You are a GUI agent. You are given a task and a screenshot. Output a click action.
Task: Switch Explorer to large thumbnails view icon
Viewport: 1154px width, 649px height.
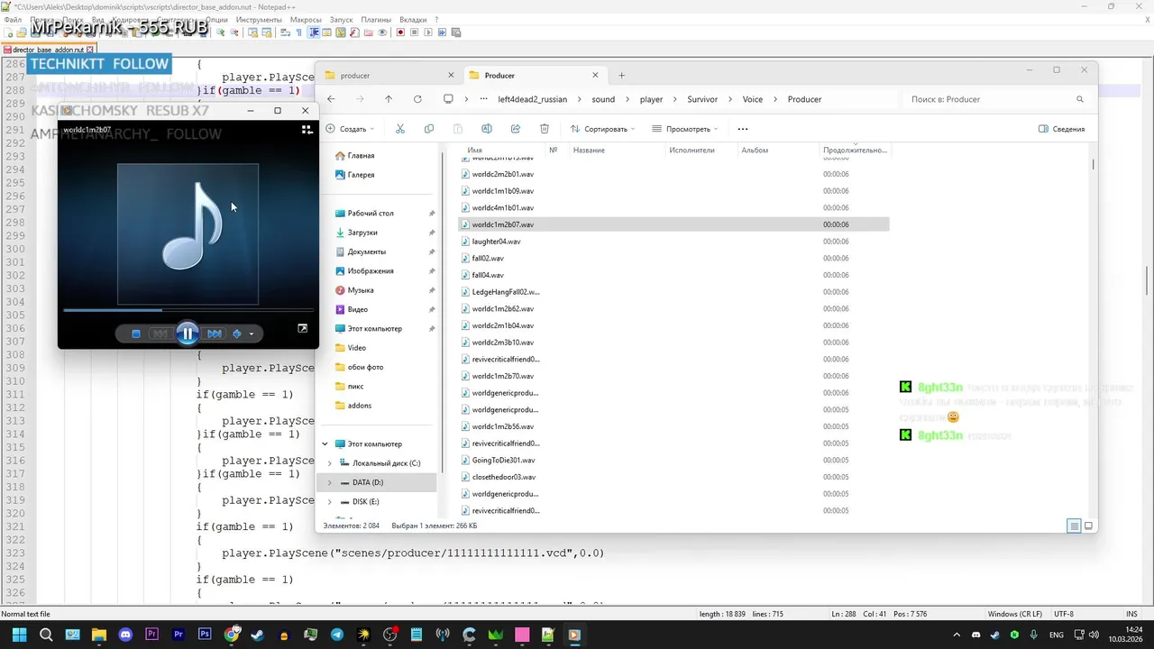click(1088, 526)
